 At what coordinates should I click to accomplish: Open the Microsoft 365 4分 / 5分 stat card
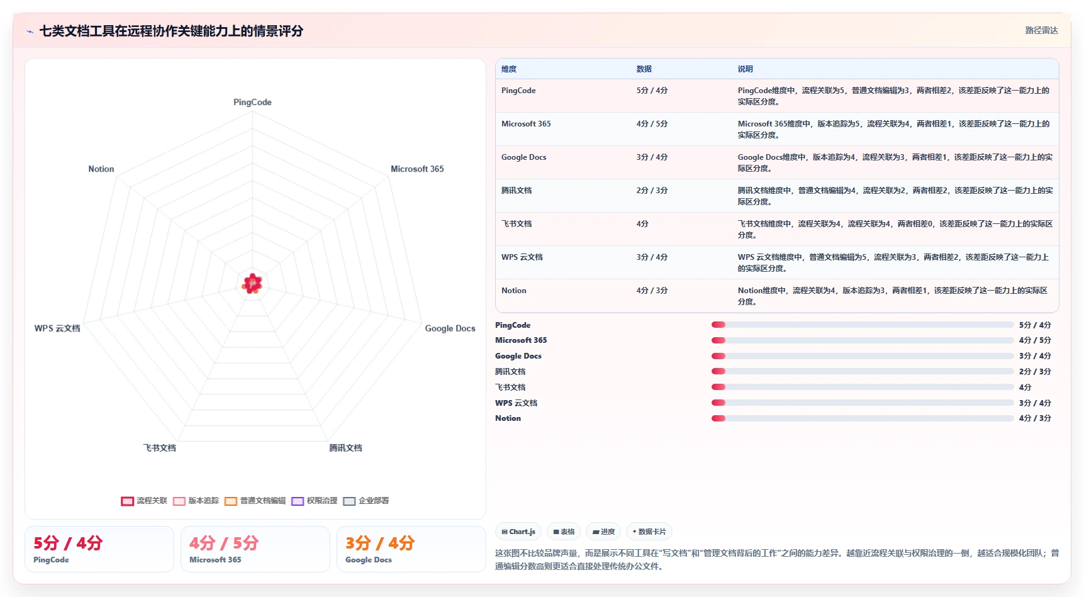255,549
